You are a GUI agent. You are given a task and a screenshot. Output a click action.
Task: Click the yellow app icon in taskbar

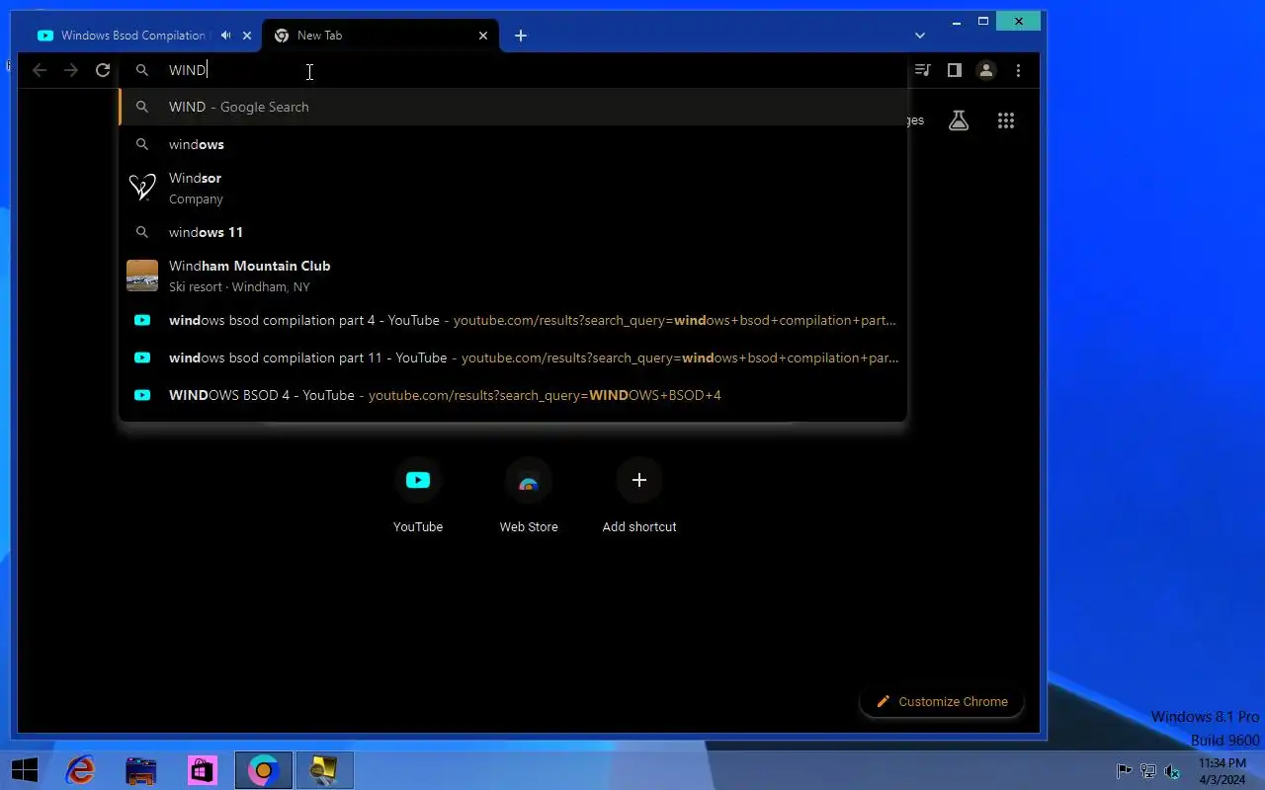(x=324, y=770)
